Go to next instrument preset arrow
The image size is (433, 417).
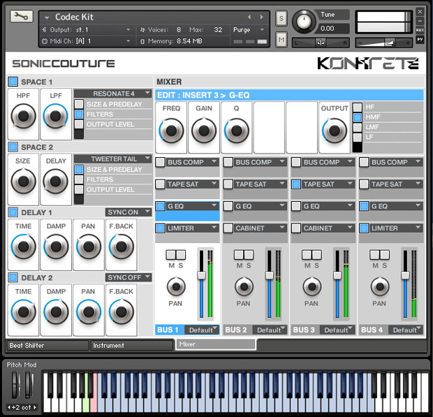click(261, 17)
